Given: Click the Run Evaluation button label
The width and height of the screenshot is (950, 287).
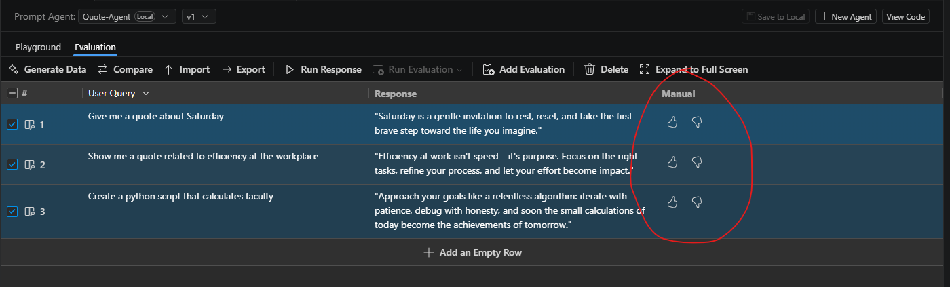Looking at the screenshot, I should pos(420,69).
